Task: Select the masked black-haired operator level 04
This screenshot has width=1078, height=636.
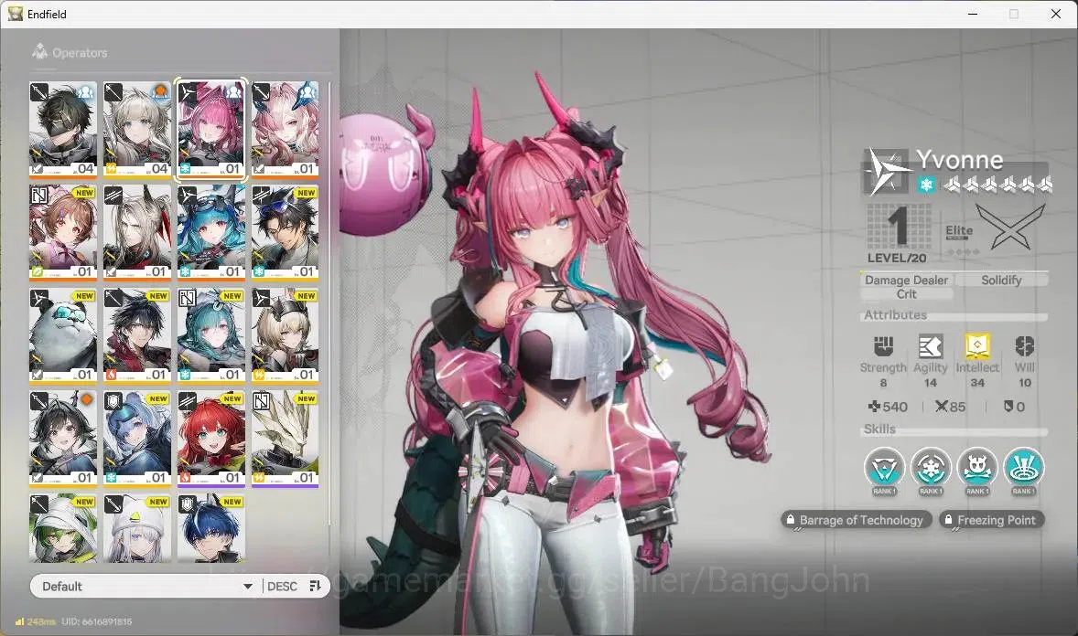Action: 63,129
